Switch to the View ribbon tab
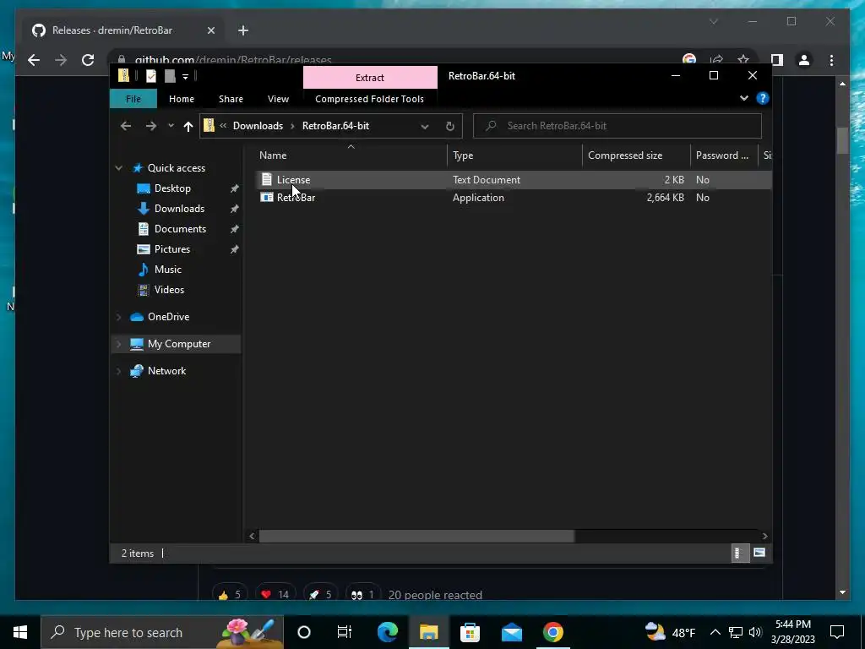865x649 pixels. point(278,99)
